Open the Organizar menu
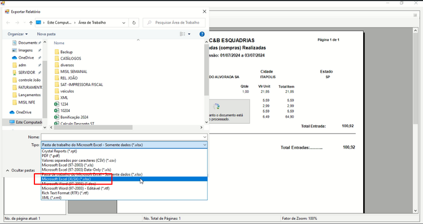This screenshot has height=224, width=423. click(17, 34)
